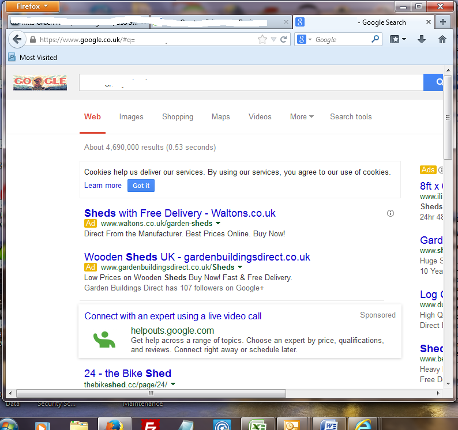Close the Google Search tab

[x=429, y=22]
